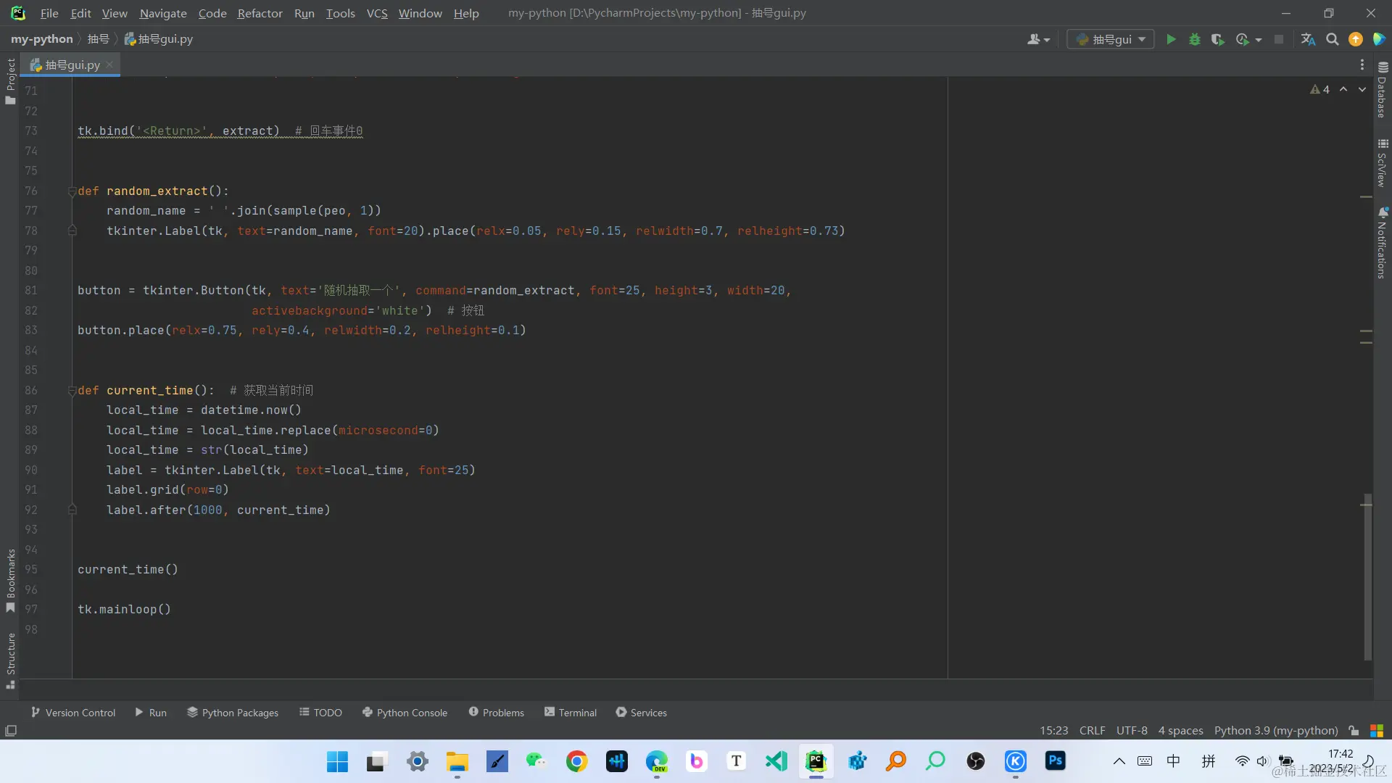Screen dimensions: 1392x783
Task: Open the Translate tool icon
Action: click(x=1308, y=39)
